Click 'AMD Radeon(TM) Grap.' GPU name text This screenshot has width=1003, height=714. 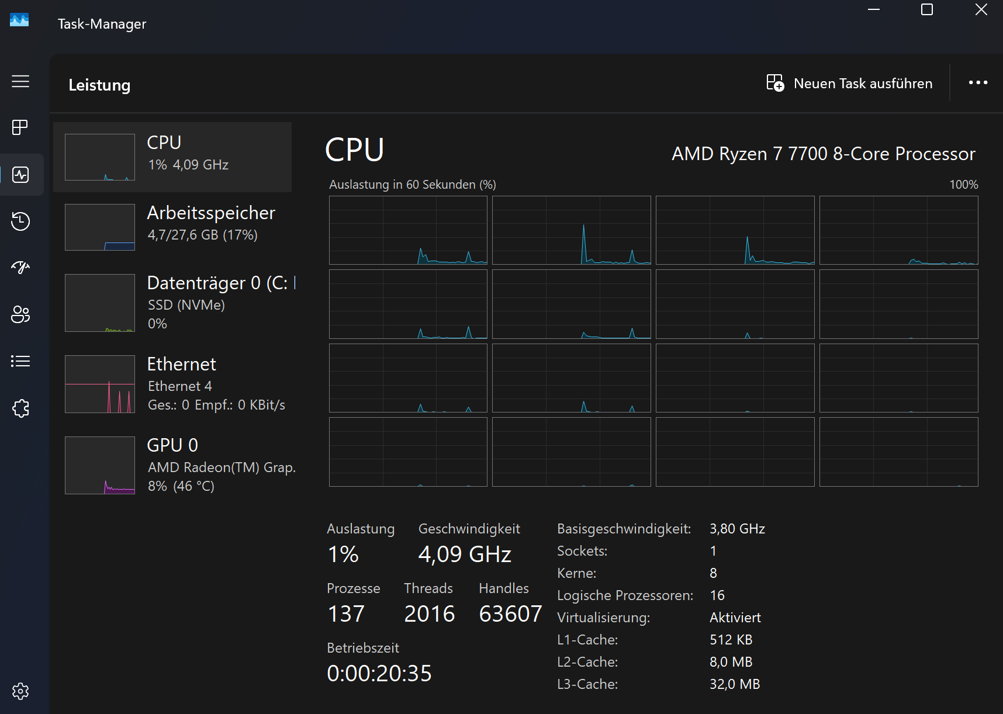point(222,467)
